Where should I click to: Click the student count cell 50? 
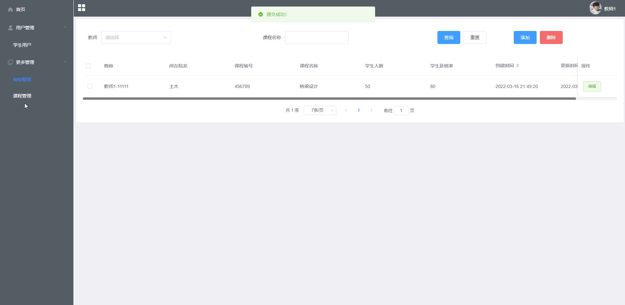[368, 86]
